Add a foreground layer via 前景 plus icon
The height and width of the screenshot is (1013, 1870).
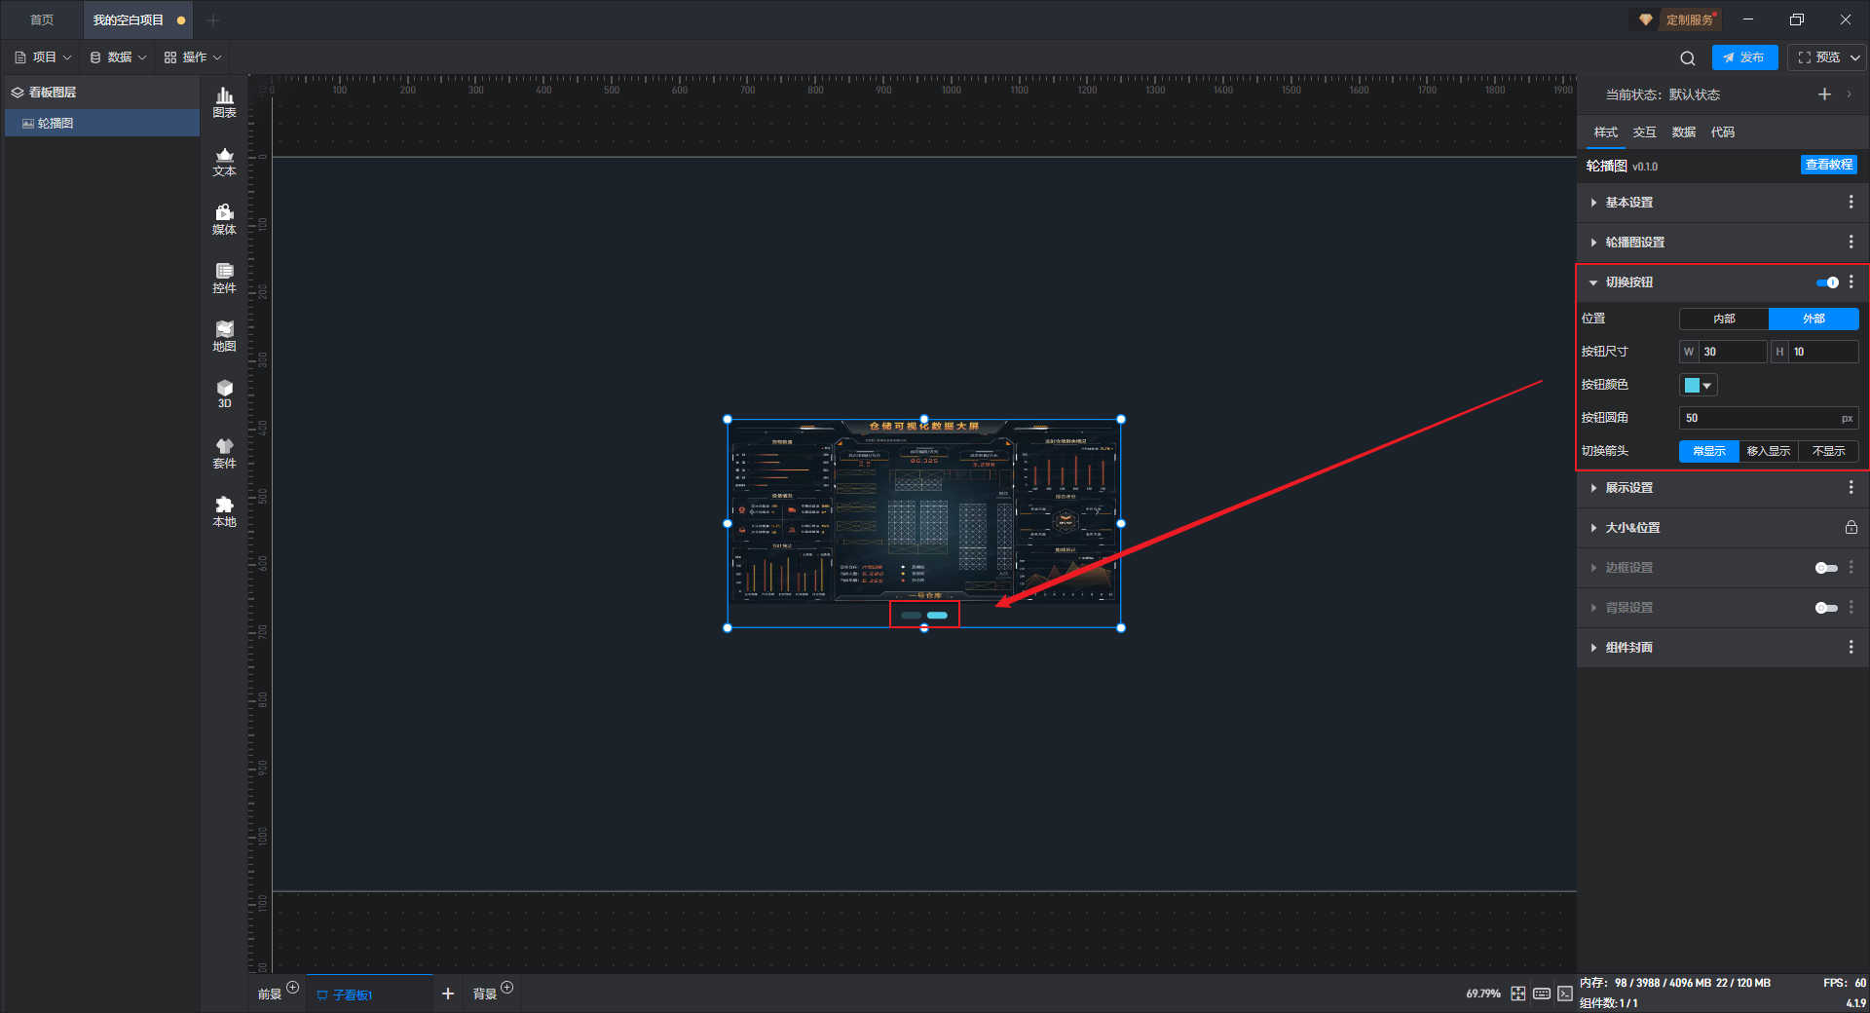(x=293, y=988)
